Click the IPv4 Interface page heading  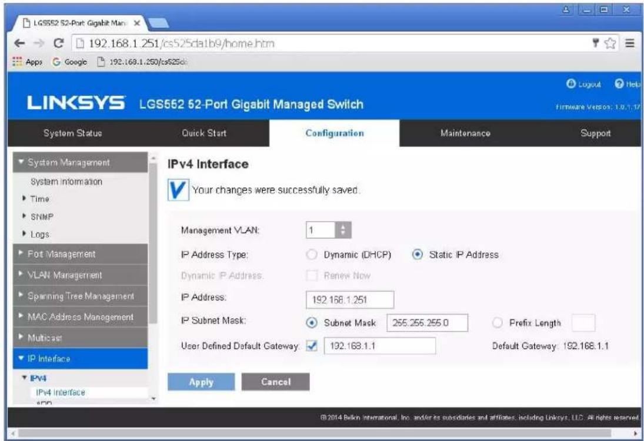[208, 164]
